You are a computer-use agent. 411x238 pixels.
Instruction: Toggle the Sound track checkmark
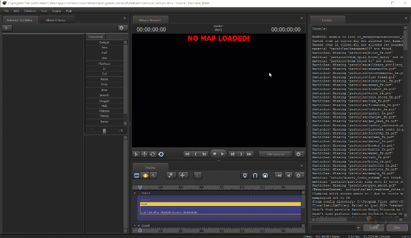(x=139, y=226)
